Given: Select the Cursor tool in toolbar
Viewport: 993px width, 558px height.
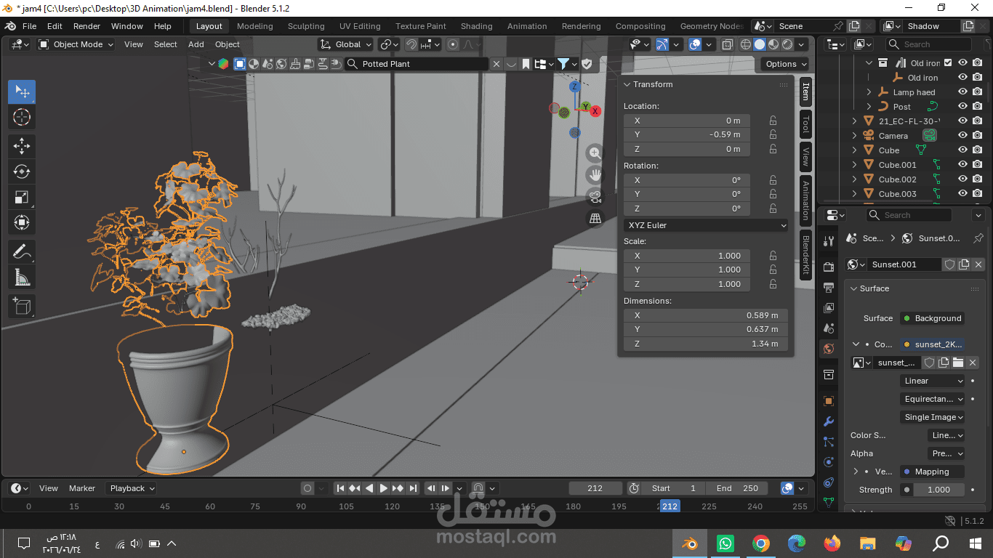Looking at the screenshot, I should [22, 118].
